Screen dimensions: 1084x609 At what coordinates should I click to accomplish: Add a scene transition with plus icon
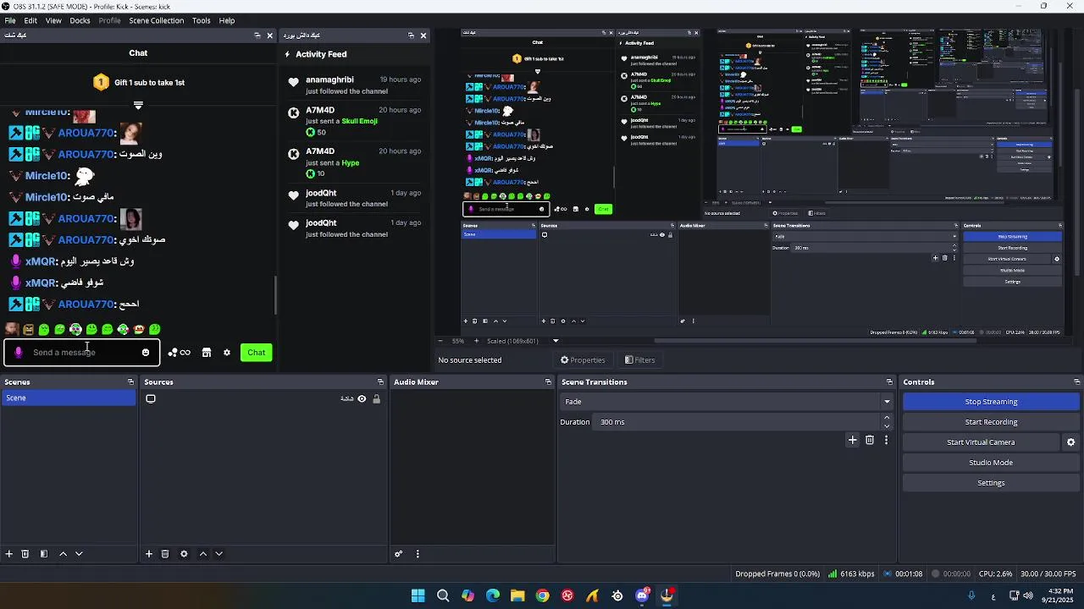point(853,440)
